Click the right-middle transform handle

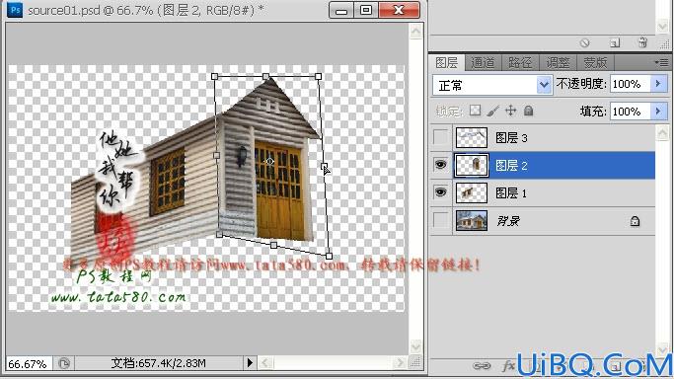pyautogui.click(x=324, y=166)
